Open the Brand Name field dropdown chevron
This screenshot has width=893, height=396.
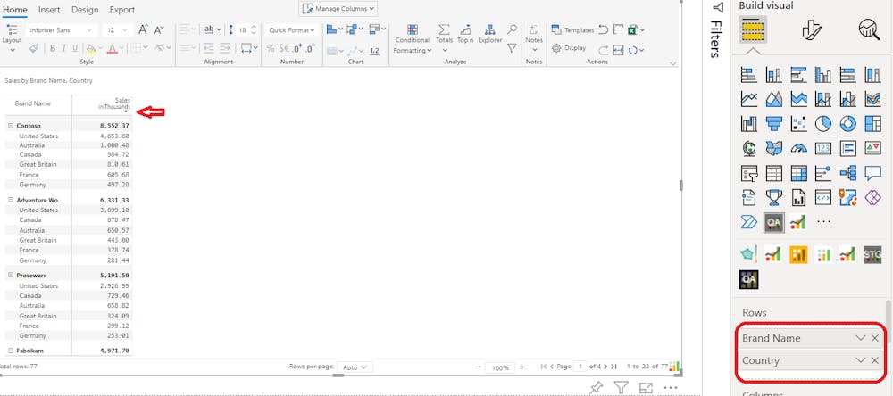tap(861, 339)
